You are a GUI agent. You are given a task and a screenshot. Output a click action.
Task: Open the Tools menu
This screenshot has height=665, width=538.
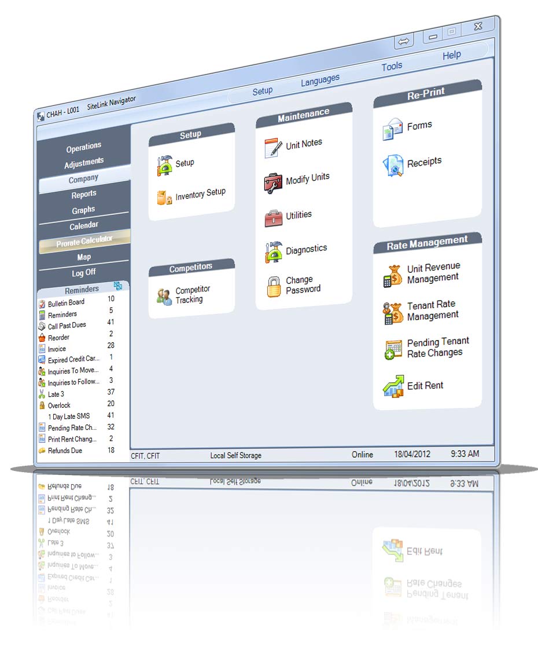pyautogui.click(x=392, y=67)
